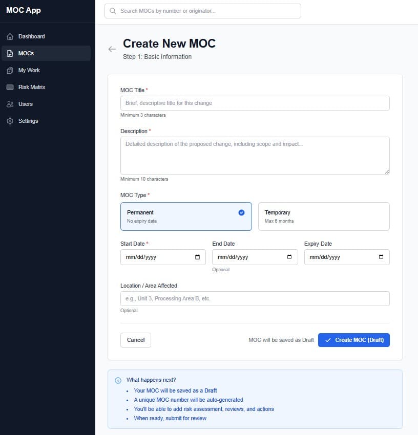Cancel the new MOC creation
Screen dimensions: 418x435
135,340
